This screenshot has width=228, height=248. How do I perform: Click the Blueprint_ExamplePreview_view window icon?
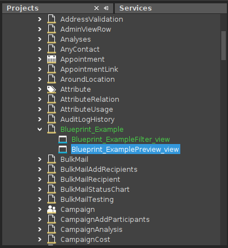(63, 150)
